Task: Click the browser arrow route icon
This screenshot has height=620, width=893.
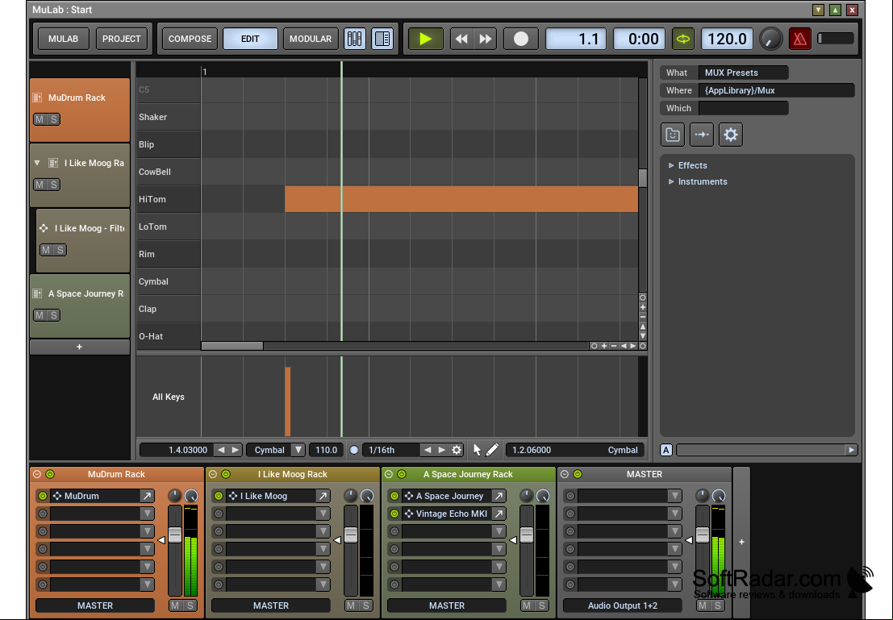Action: coord(701,135)
